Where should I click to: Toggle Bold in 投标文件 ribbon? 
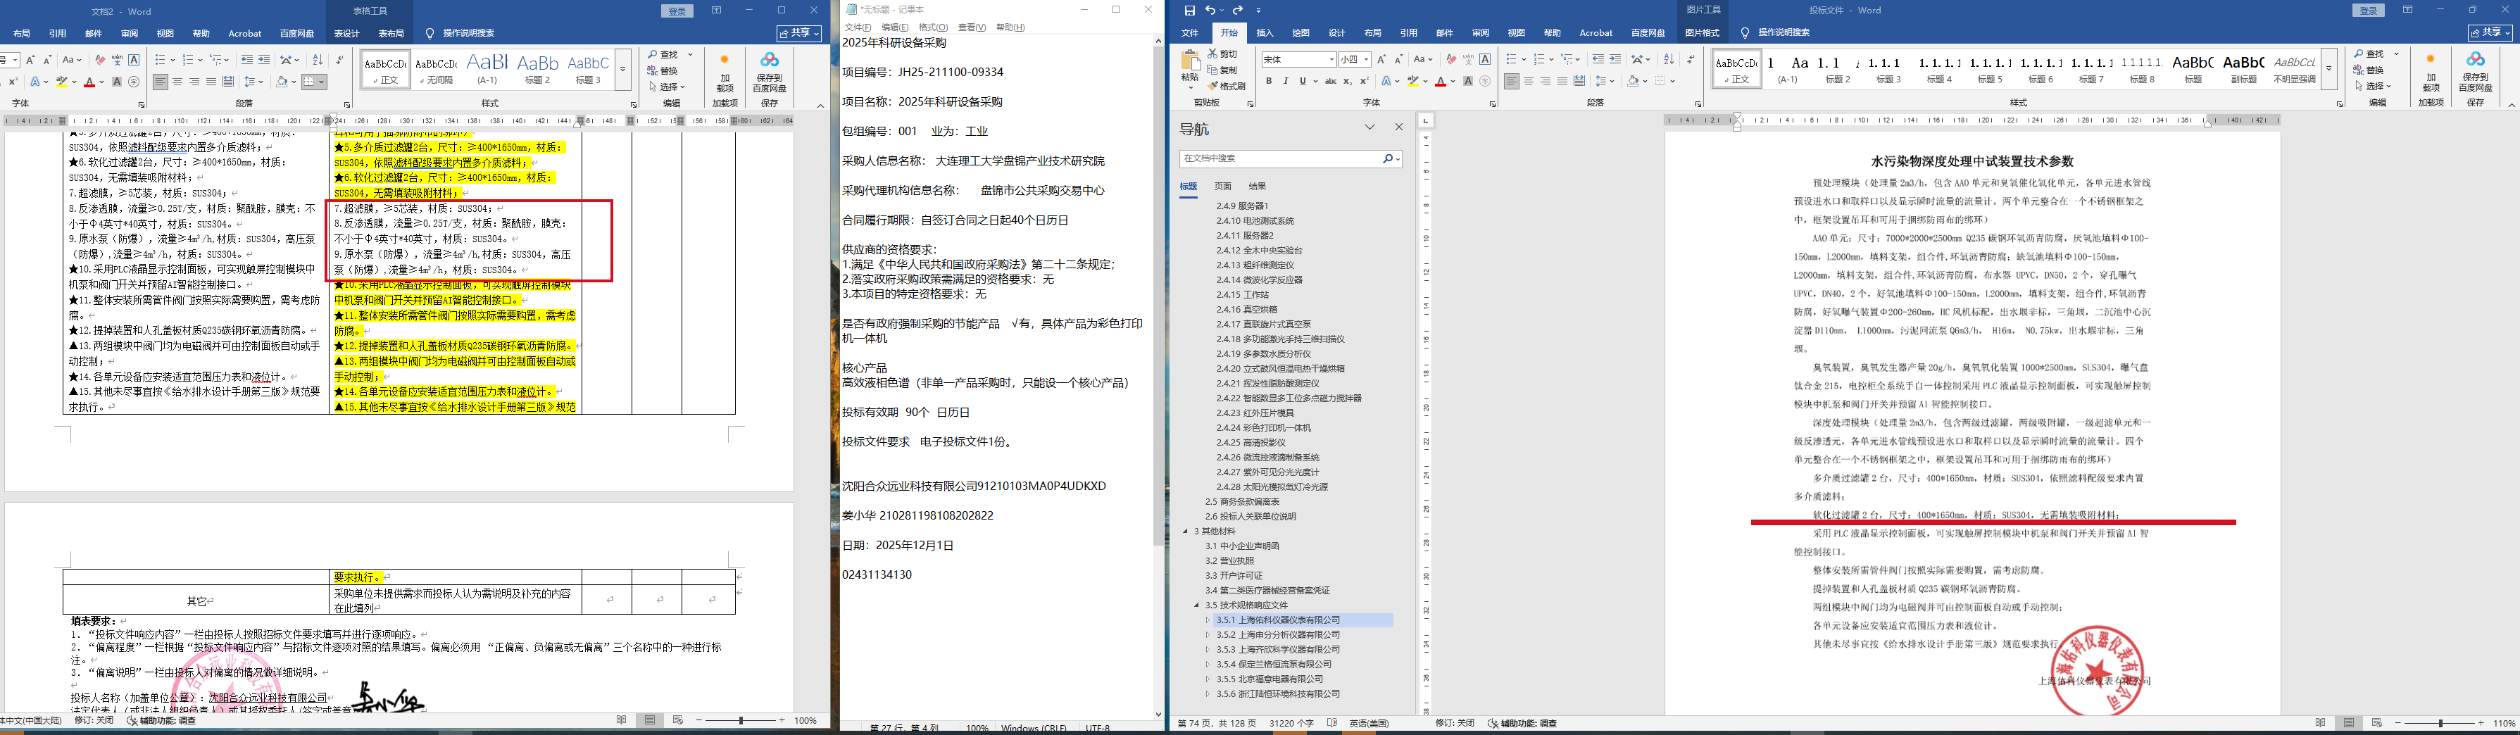point(1269,81)
